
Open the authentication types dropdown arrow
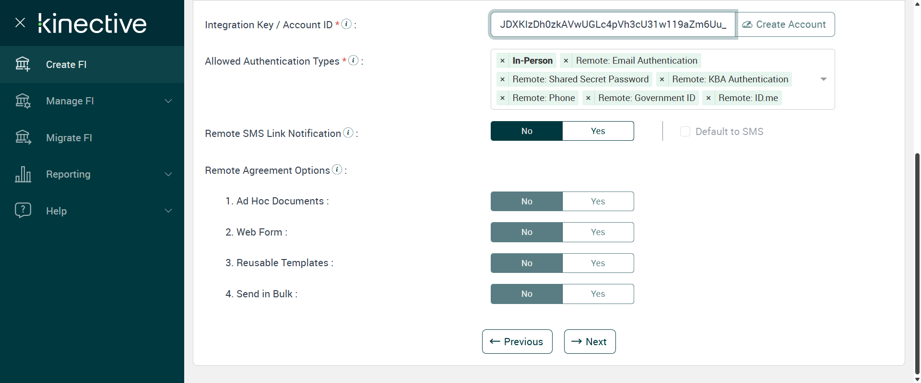824,79
